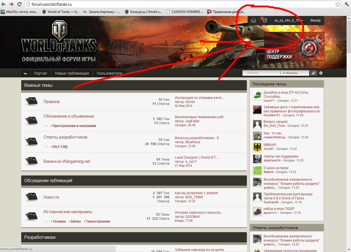The height and width of the screenshot is (252, 351).
Task: Click crocodile avatar of user kusok71
Action: point(257,95)
